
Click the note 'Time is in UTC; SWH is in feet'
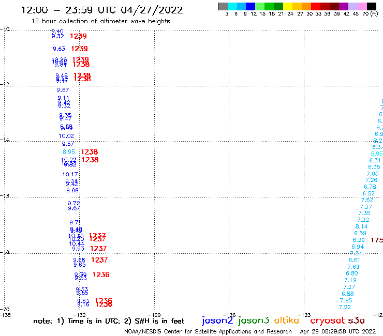109,321
